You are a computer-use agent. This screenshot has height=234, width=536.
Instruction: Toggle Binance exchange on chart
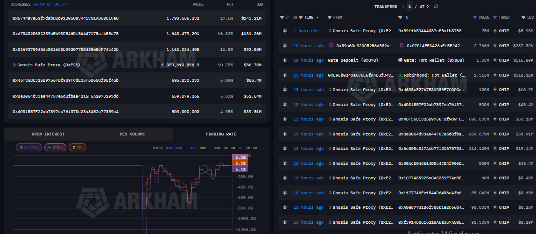click(x=29, y=148)
